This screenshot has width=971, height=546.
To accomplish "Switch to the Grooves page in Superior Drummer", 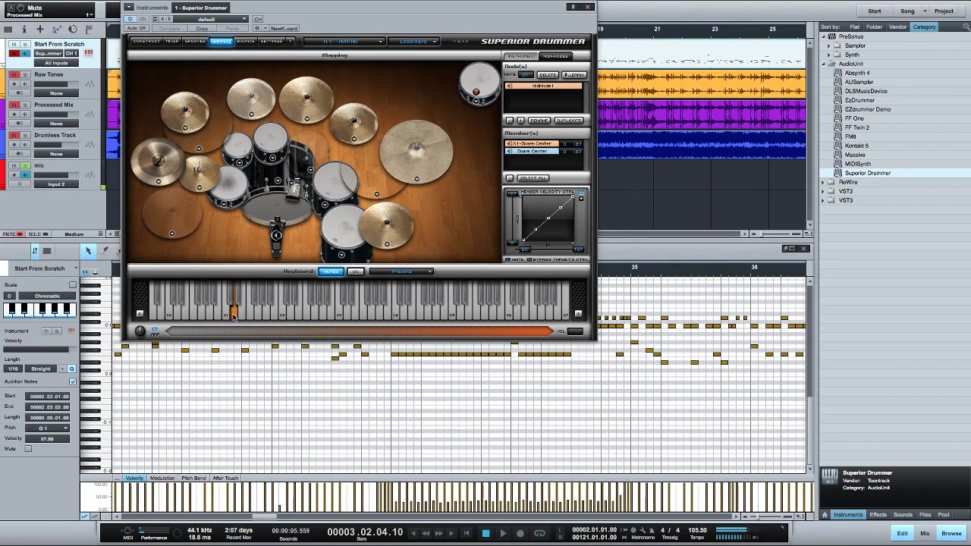I will click(194, 41).
